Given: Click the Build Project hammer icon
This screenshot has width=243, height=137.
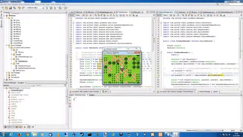Looking at the screenshot, I should coord(47,8).
